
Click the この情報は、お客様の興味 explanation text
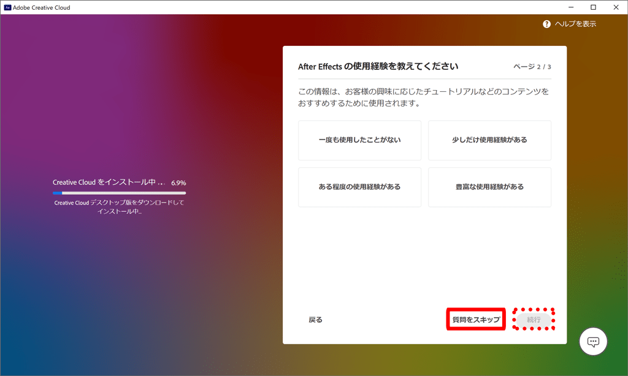pyautogui.click(x=423, y=97)
